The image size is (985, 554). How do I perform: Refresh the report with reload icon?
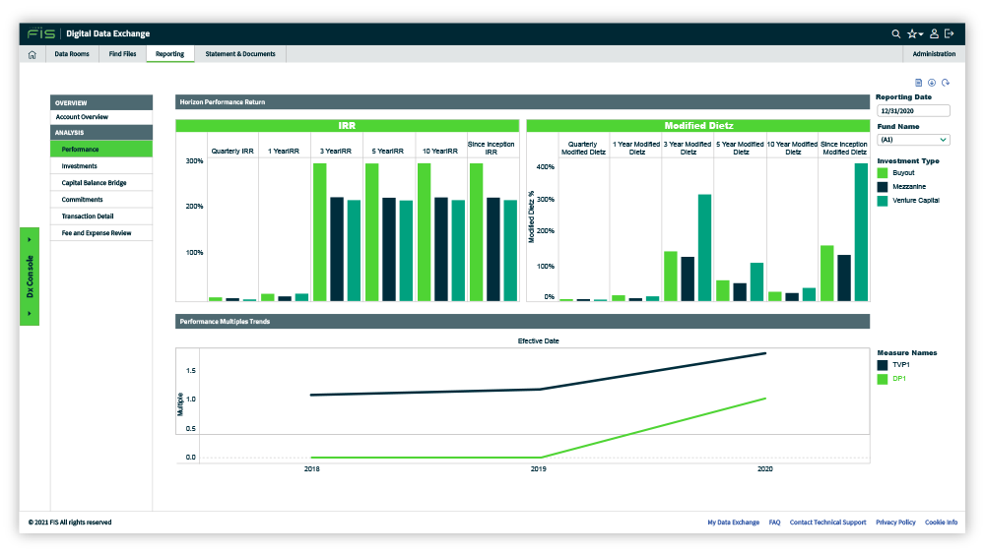point(946,83)
